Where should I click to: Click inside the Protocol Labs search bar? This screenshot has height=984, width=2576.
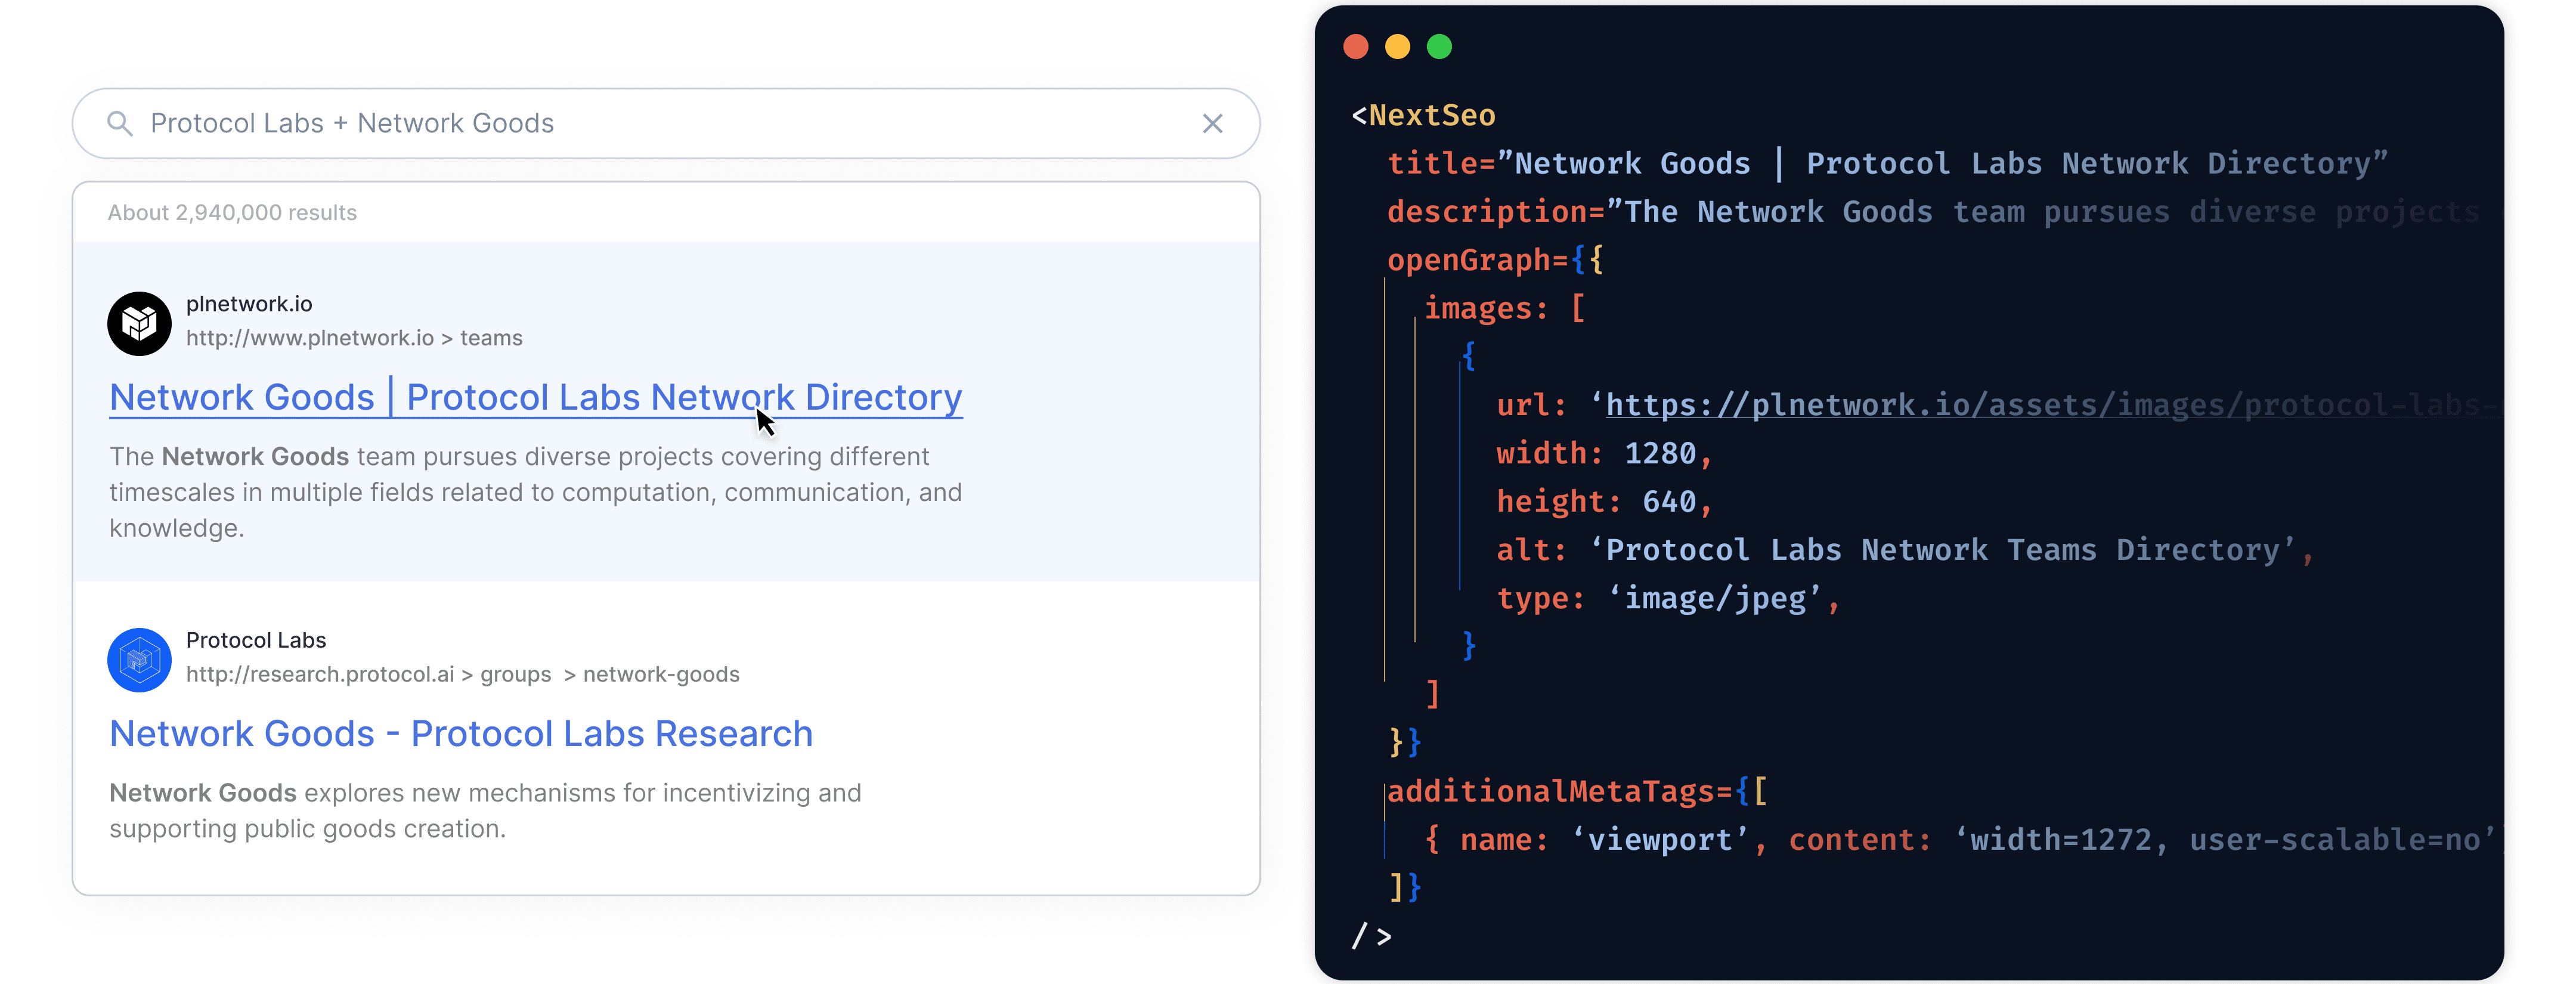[x=600, y=123]
